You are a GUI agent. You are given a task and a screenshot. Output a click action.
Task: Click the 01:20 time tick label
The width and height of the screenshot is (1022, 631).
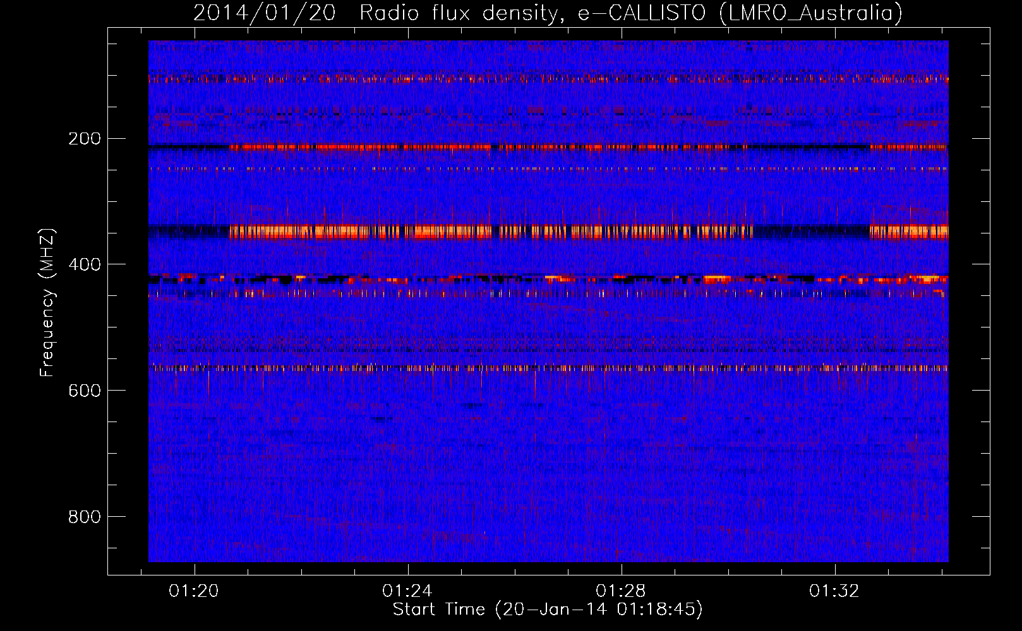click(194, 591)
